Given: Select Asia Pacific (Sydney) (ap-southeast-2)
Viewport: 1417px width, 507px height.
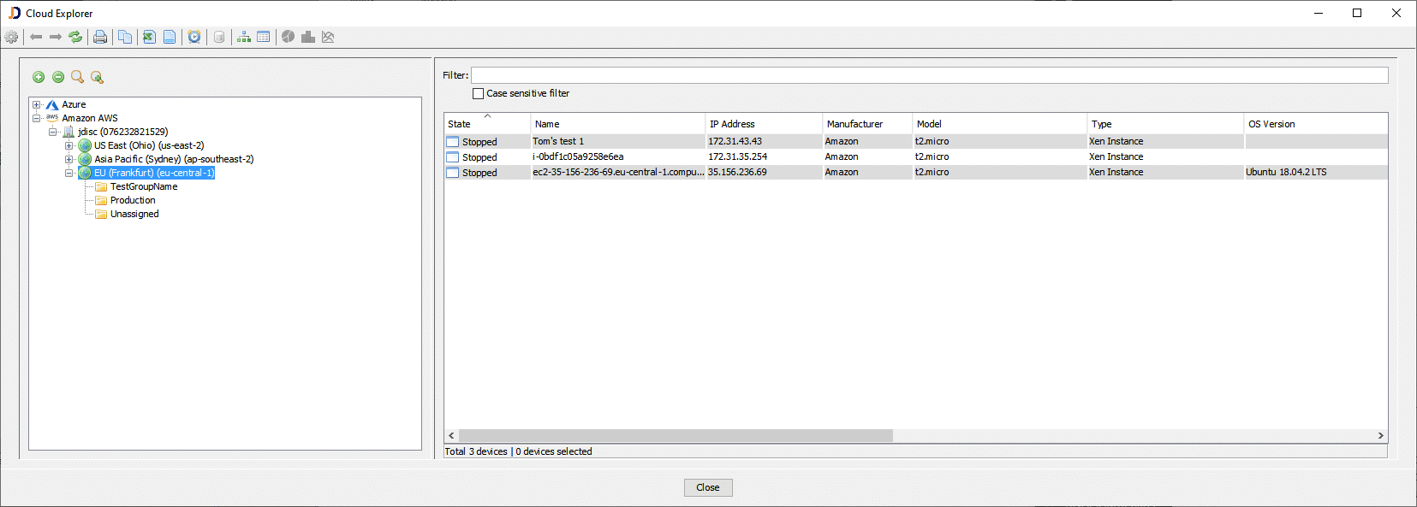Looking at the screenshot, I should [174, 160].
